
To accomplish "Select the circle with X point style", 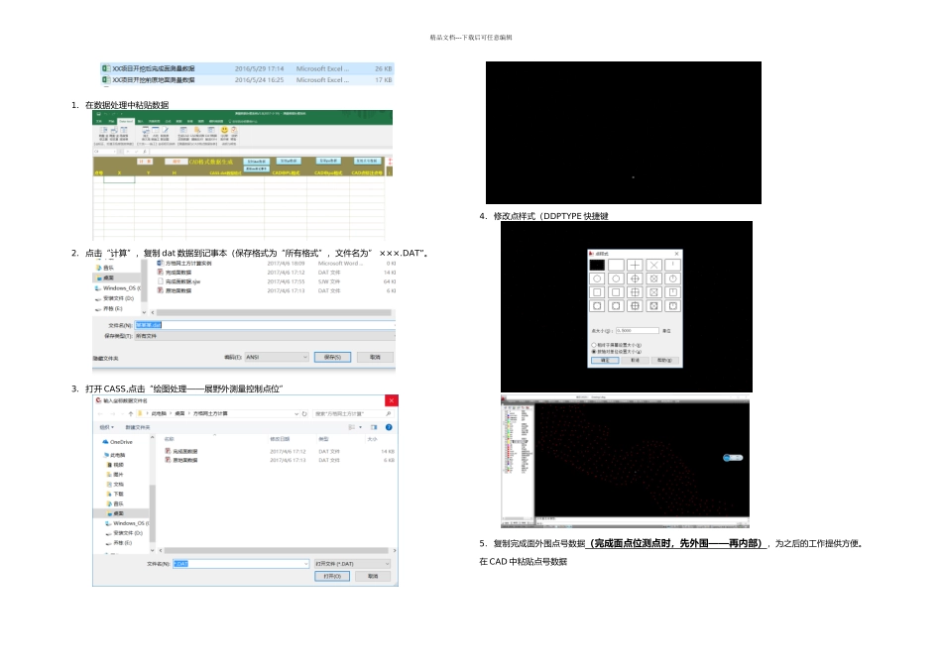I will point(654,278).
